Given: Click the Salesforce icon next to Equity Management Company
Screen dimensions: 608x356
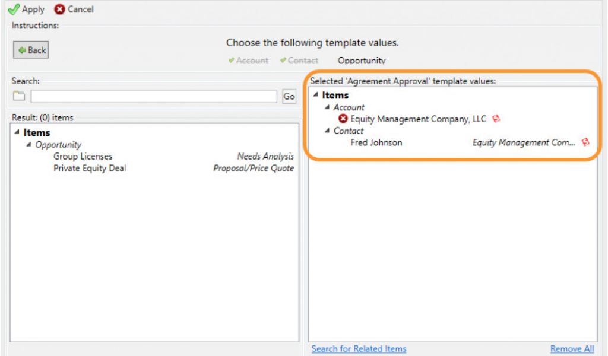Looking at the screenshot, I should pos(496,119).
